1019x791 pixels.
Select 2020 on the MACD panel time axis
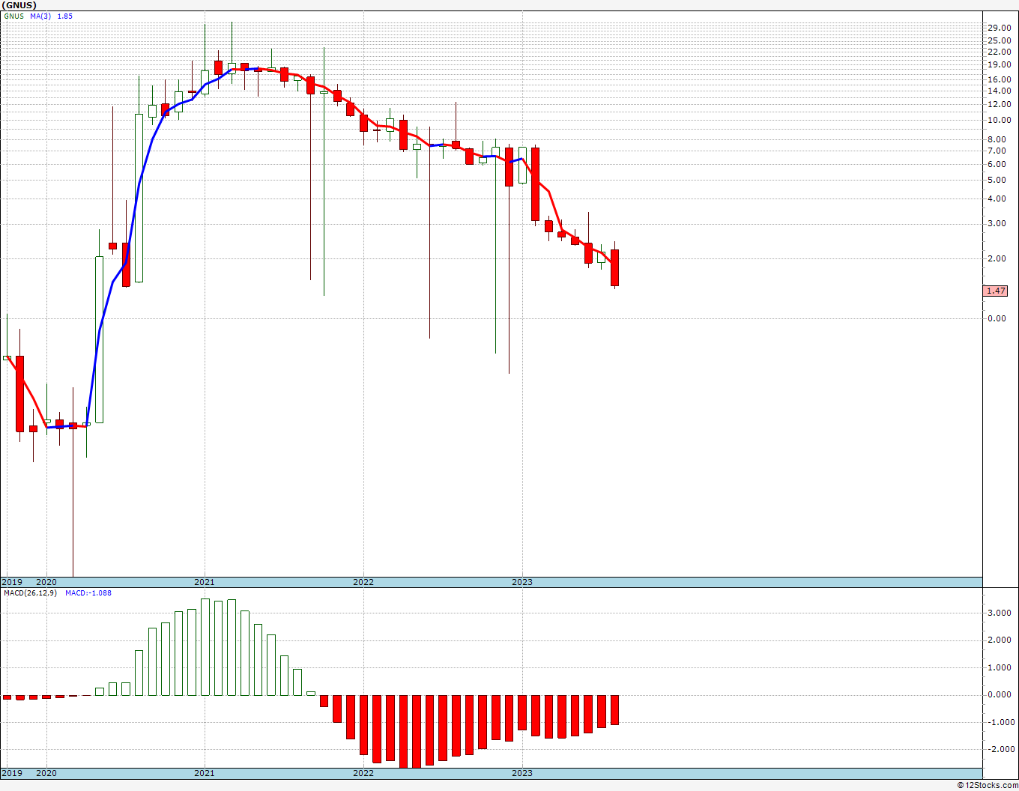(x=46, y=773)
